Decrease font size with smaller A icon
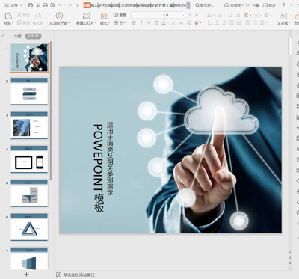This screenshot has width=299, height=279. (197, 15)
